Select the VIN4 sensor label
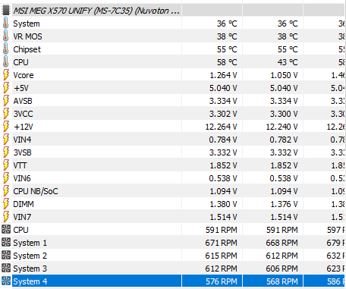Image resolution: width=346 pixels, height=289 pixels. point(22,140)
